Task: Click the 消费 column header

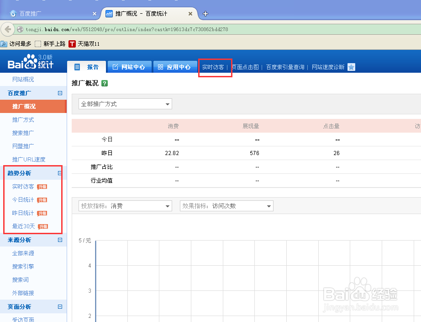Action: pos(173,126)
